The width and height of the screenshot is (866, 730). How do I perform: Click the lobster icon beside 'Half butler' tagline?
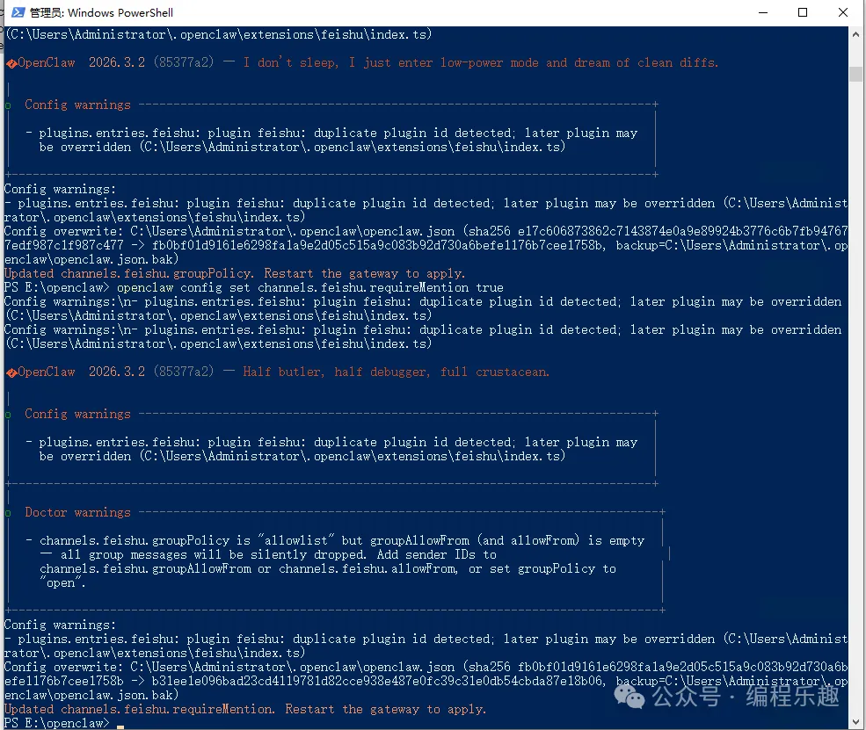coord(11,372)
